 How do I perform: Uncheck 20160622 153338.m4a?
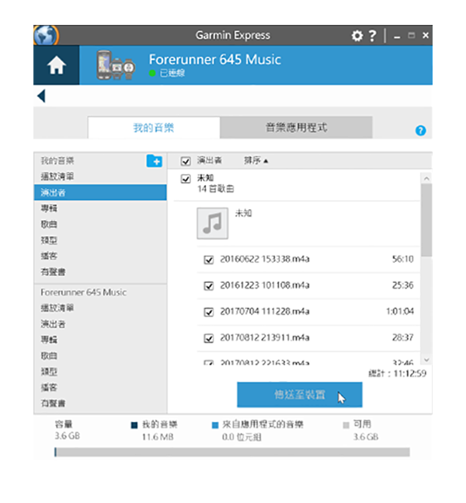[209, 260]
